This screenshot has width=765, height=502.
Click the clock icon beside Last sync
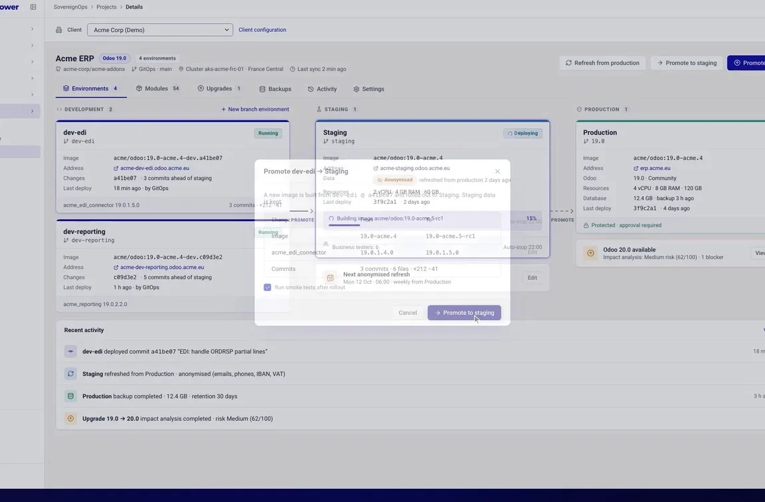coord(293,69)
